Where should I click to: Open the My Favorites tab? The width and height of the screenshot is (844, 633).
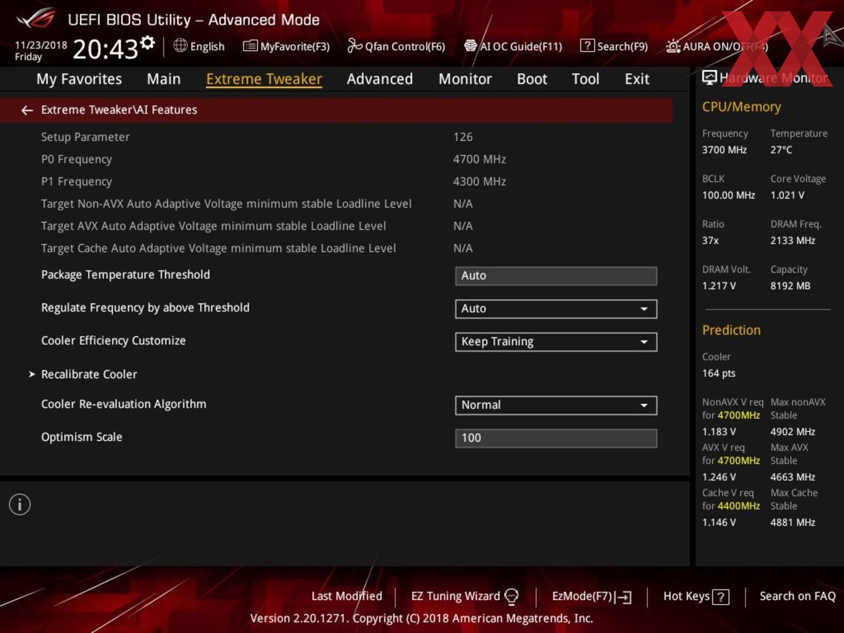pyautogui.click(x=79, y=79)
